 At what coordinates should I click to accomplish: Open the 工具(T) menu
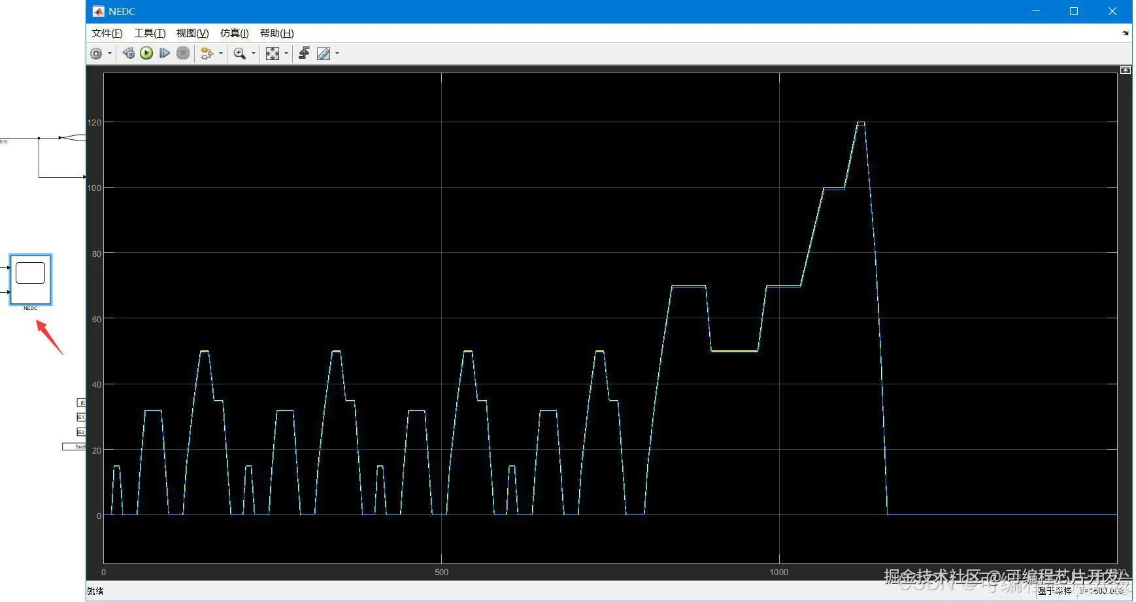(x=150, y=33)
